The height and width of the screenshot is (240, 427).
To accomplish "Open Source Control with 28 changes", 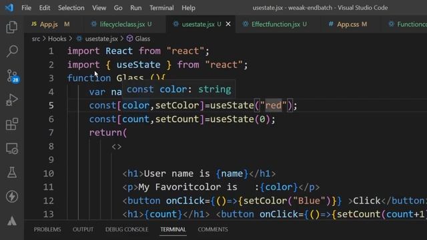I will click(x=12, y=76).
